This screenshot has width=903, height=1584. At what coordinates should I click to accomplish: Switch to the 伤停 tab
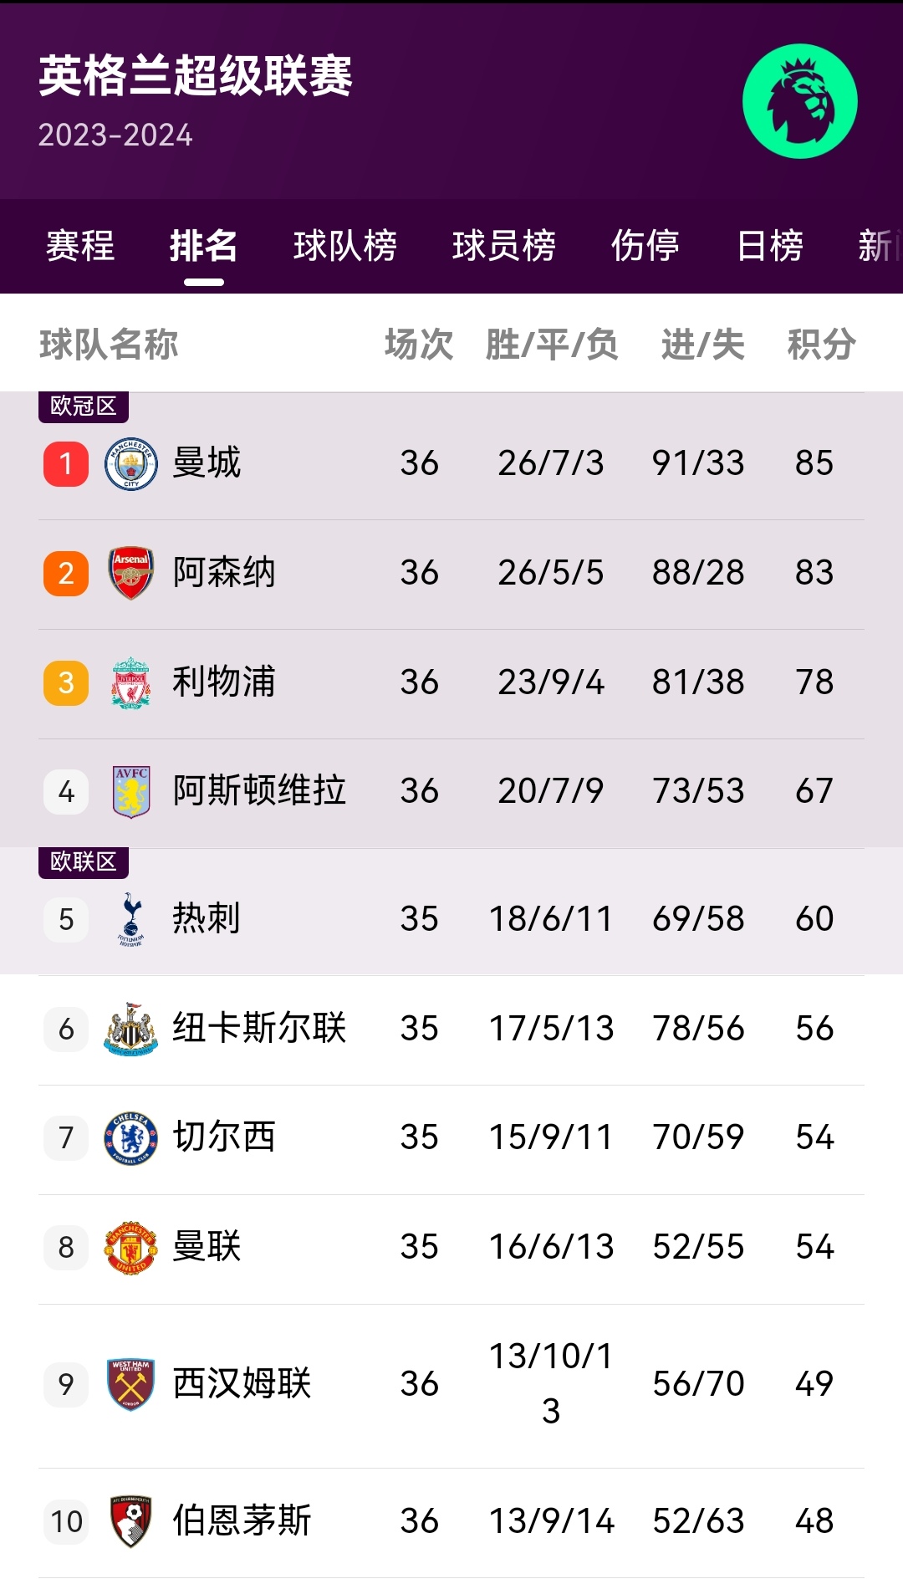[645, 246]
